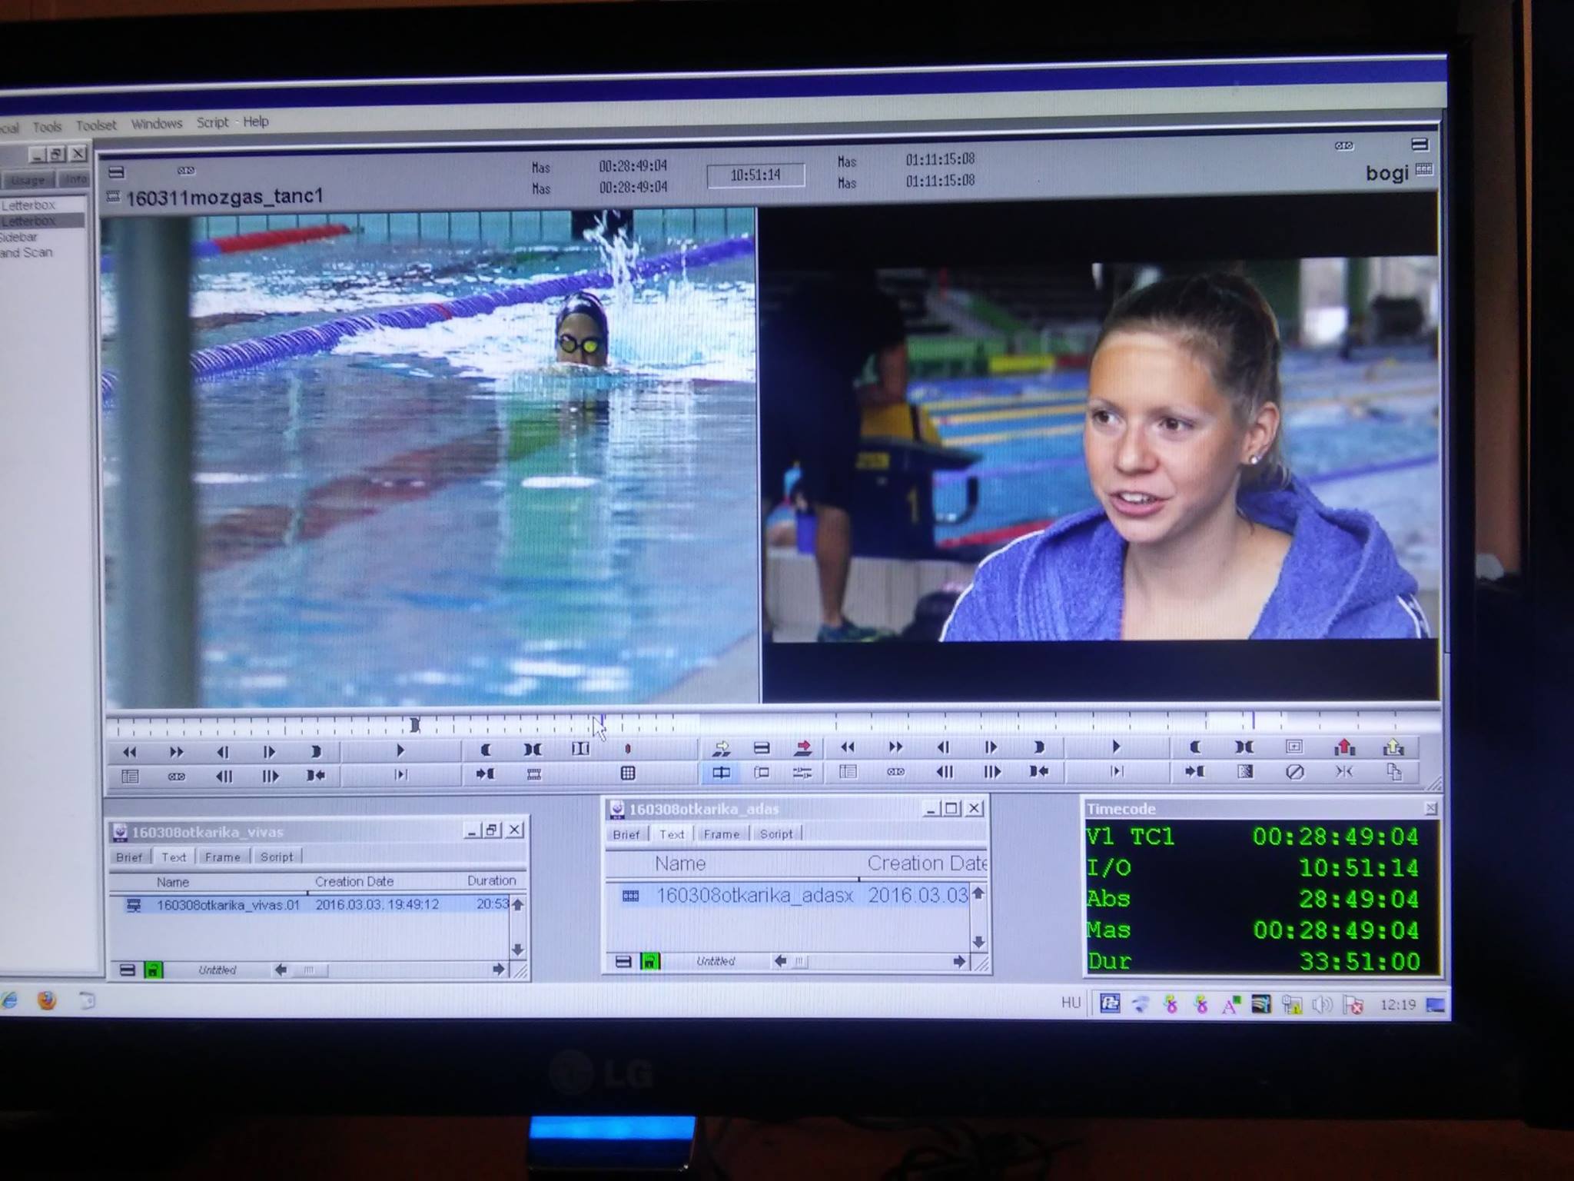Open the Untitled bin view dropdown in vivas bin
The image size is (1574, 1181).
tap(218, 970)
